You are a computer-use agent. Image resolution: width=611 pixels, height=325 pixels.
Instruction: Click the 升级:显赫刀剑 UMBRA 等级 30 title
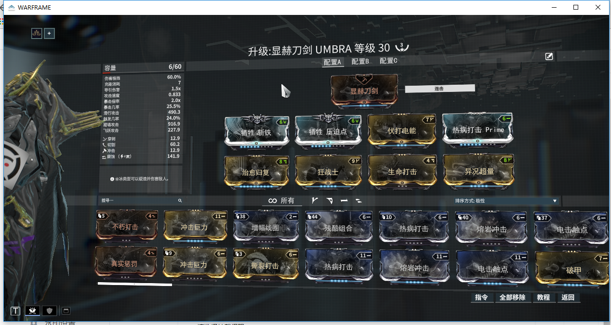point(319,49)
